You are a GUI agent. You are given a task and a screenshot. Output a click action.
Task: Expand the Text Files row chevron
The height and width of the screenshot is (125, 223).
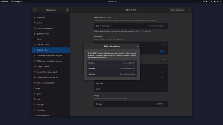[x=165, y=83]
